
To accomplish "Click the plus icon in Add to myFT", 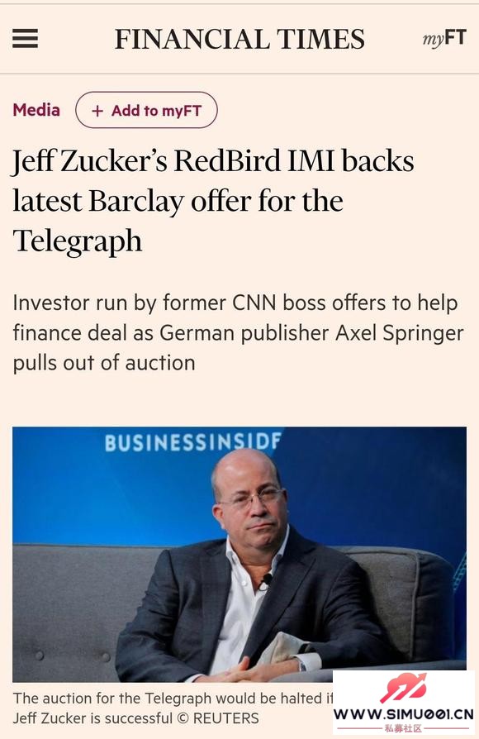I will click(x=97, y=111).
